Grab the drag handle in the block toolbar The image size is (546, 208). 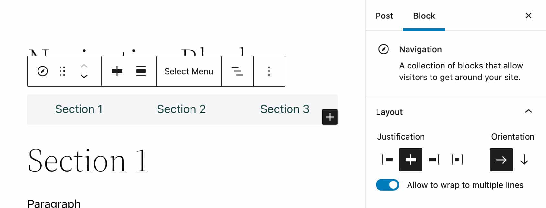[x=63, y=71]
